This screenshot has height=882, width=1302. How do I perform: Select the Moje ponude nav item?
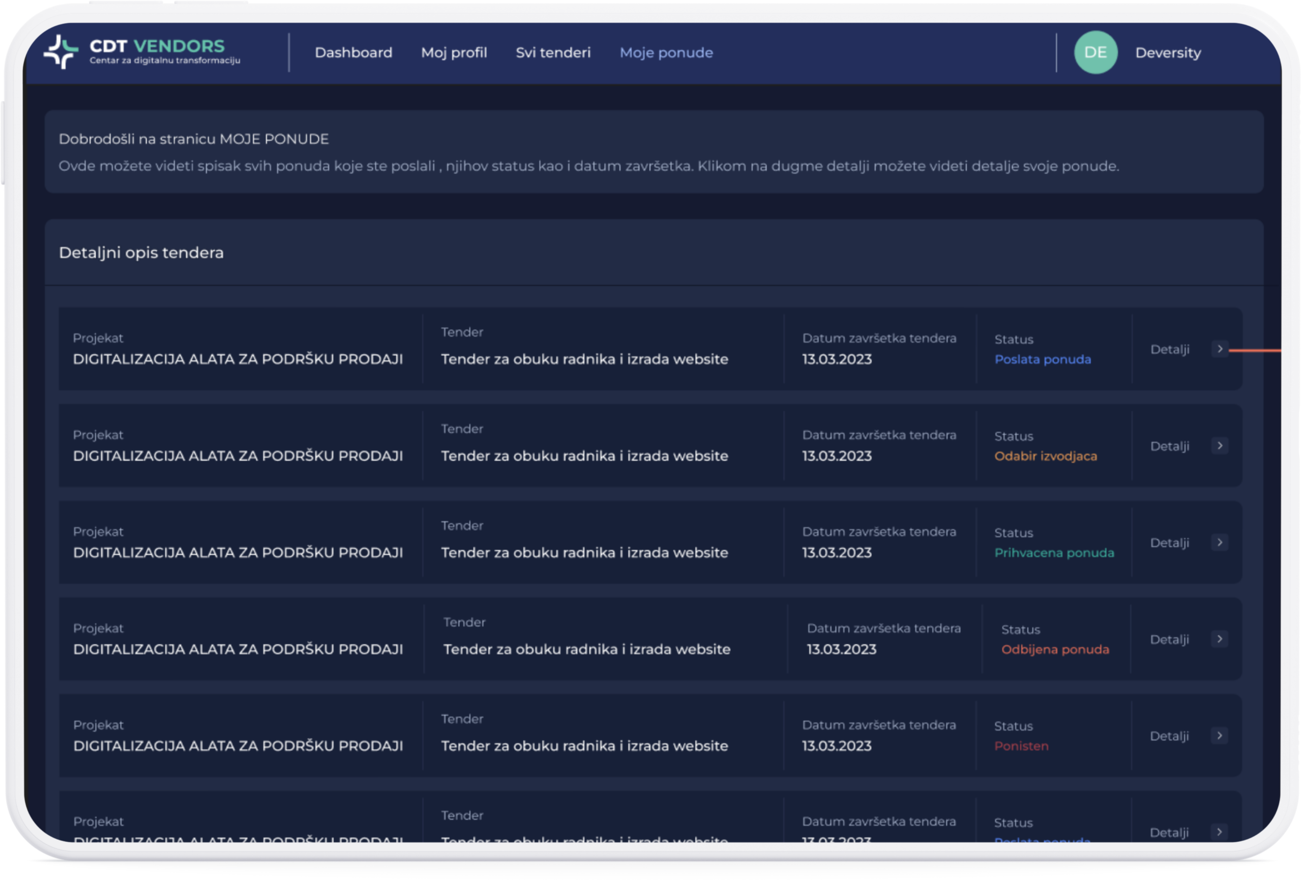(x=666, y=53)
